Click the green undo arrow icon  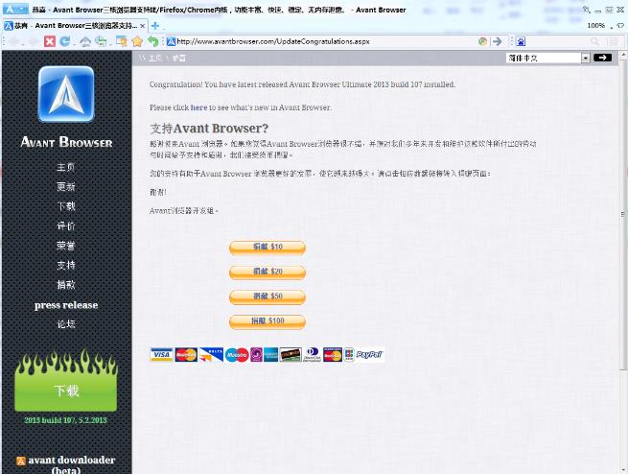(x=152, y=41)
